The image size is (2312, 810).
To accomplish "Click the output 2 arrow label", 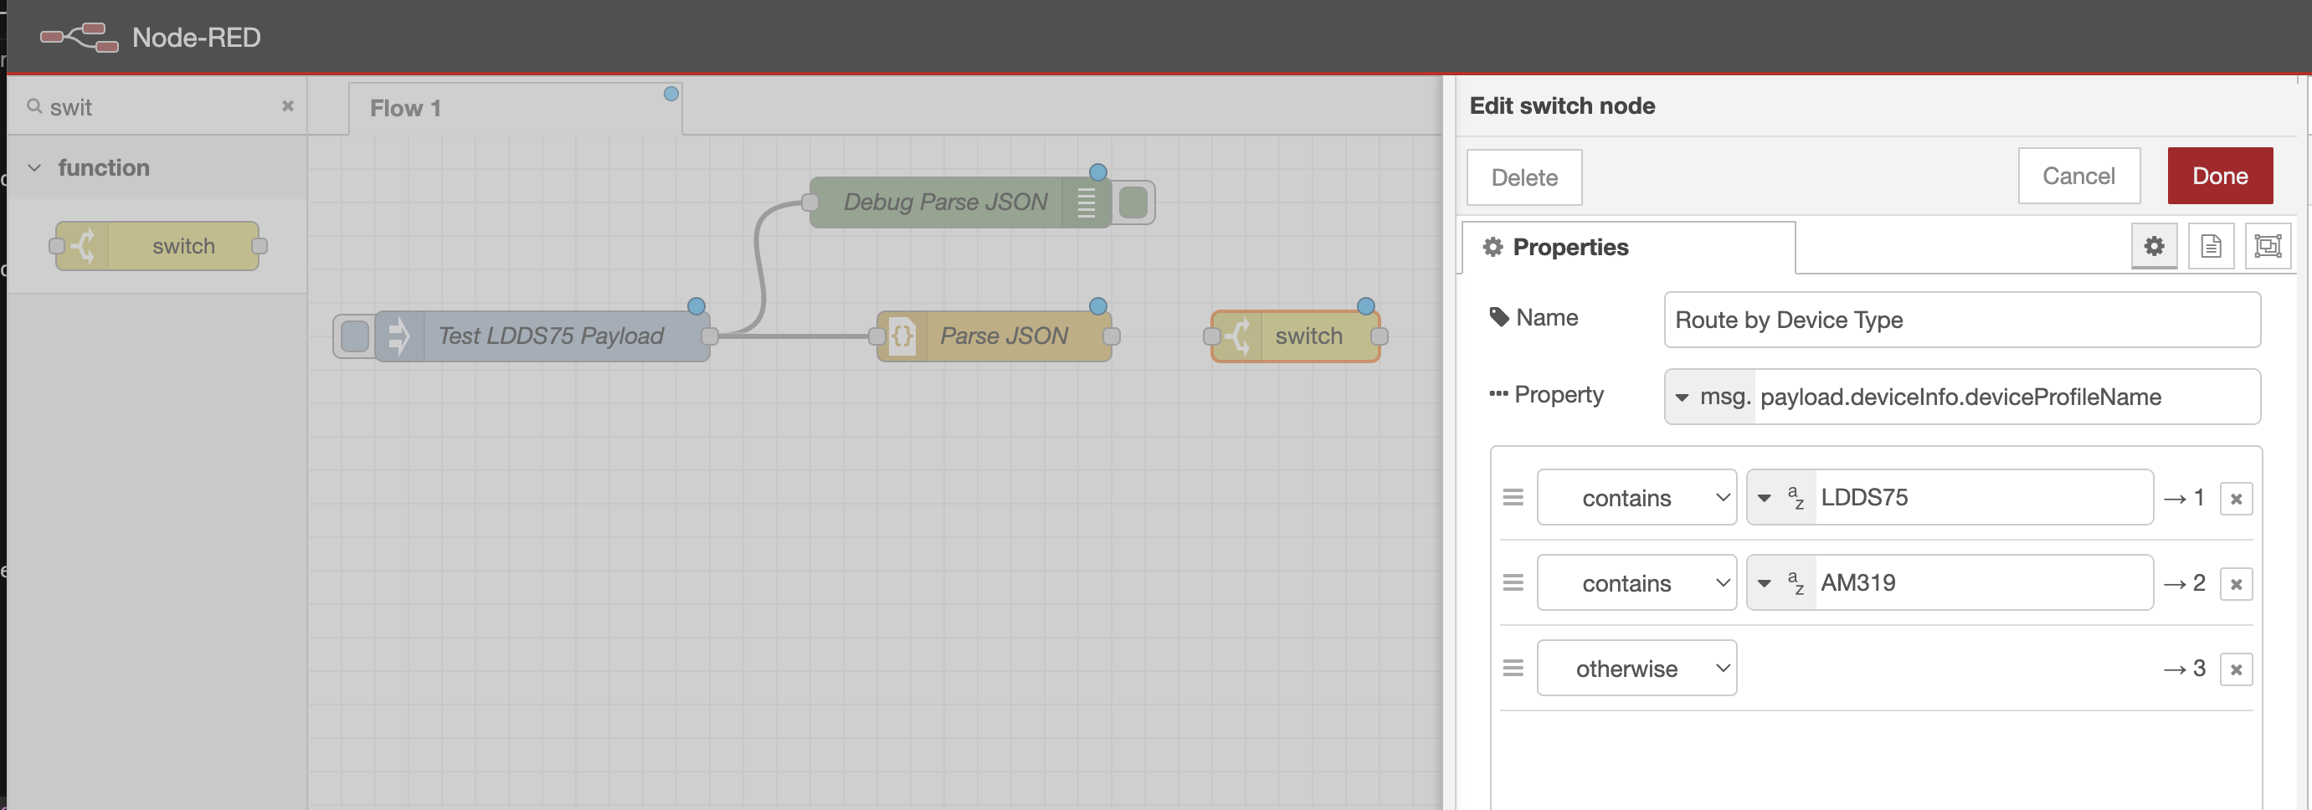I will click(2184, 583).
